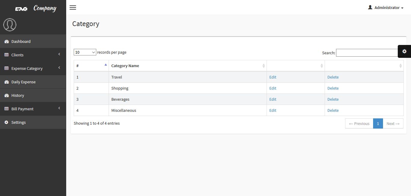Open the records per page dropdown
This screenshot has height=196, width=411.
(85, 52)
